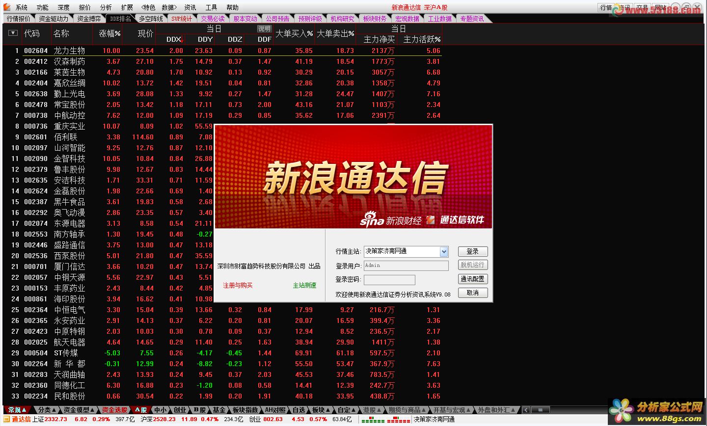This screenshot has height=426, width=707.
Task: Click the left arrow of bottom tab scroller
Action: pyautogui.click(x=526, y=410)
